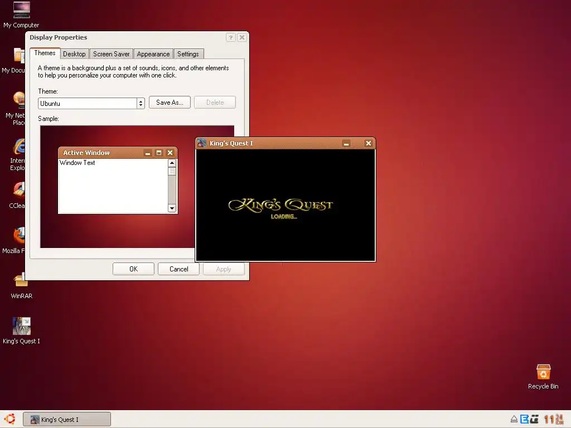Click scroll down arrow in sample window
Screen dimensions: 571x428
point(172,208)
